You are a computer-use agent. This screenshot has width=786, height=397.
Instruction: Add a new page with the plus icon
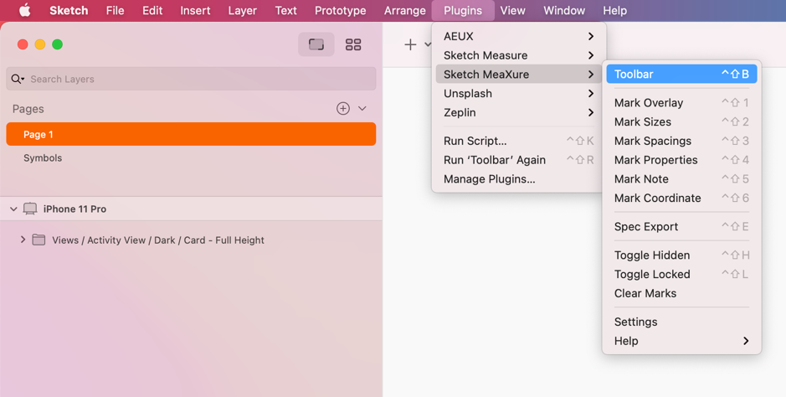343,108
